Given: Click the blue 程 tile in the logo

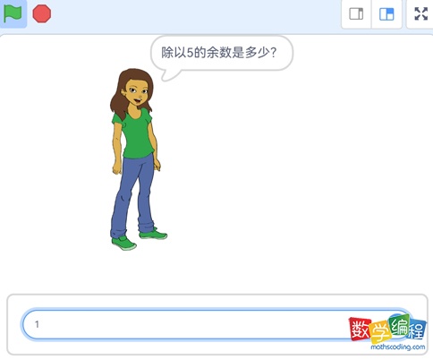Looking at the screenshot, I should (417, 330).
